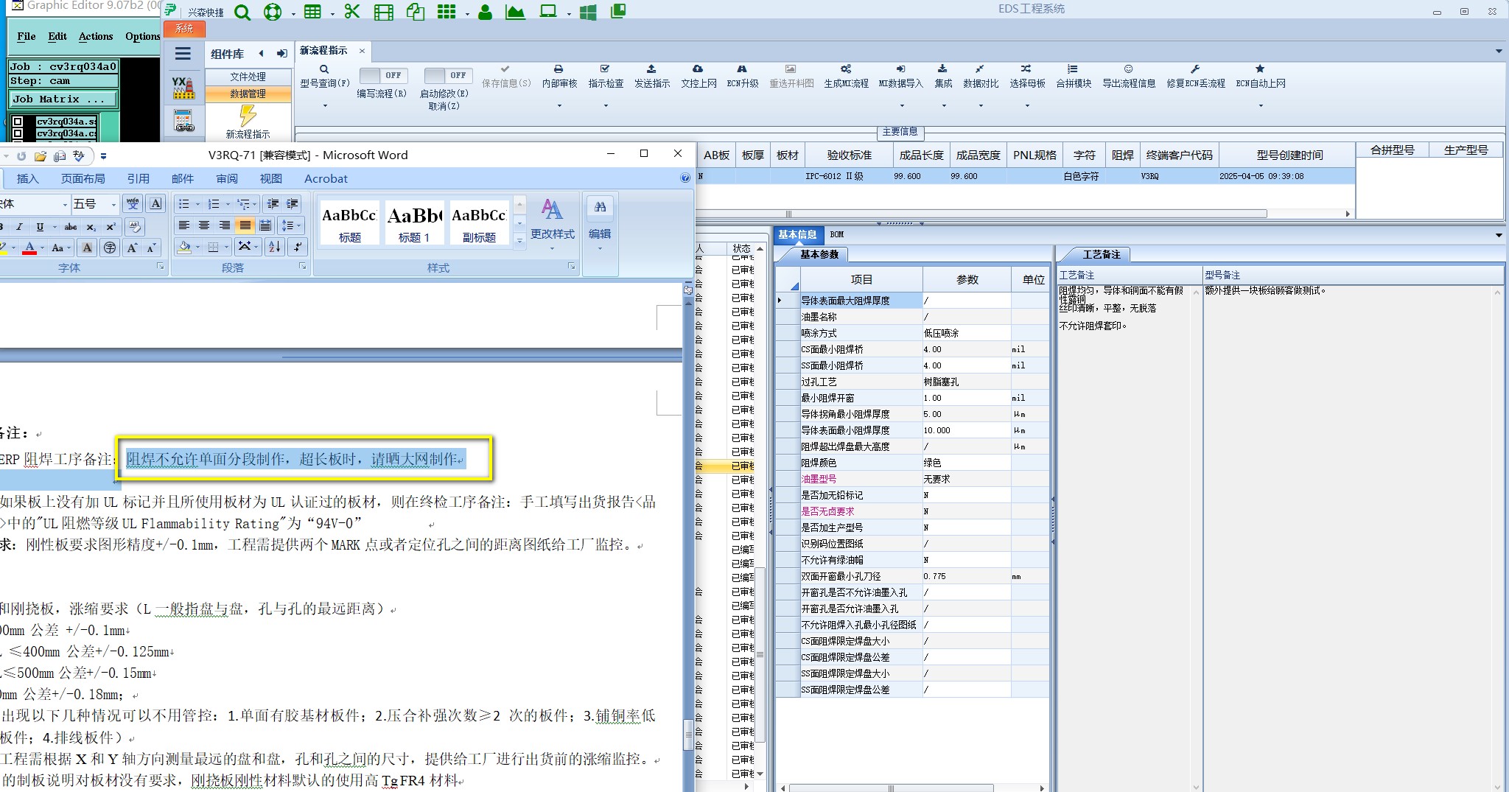The width and height of the screenshot is (1509, 792).
Task: Click 油墨型号 parameter row
Action: coord(913,479)
